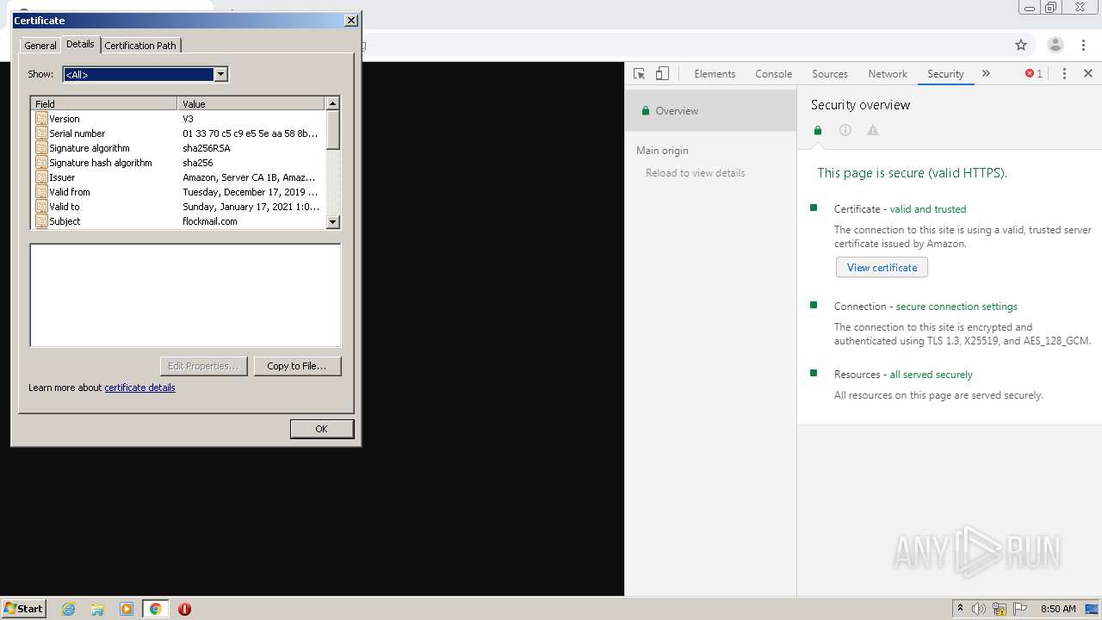
Task: Click the Opera taskbar icon
Action: click(x=184, y=609)
